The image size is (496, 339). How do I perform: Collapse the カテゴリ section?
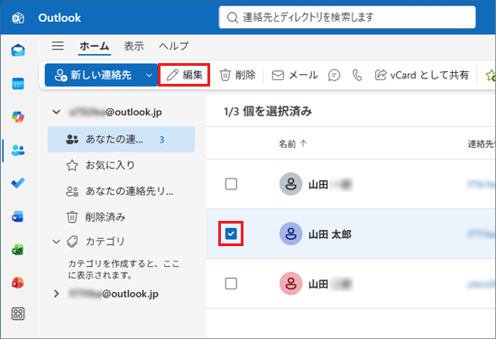tap(56, 242)
